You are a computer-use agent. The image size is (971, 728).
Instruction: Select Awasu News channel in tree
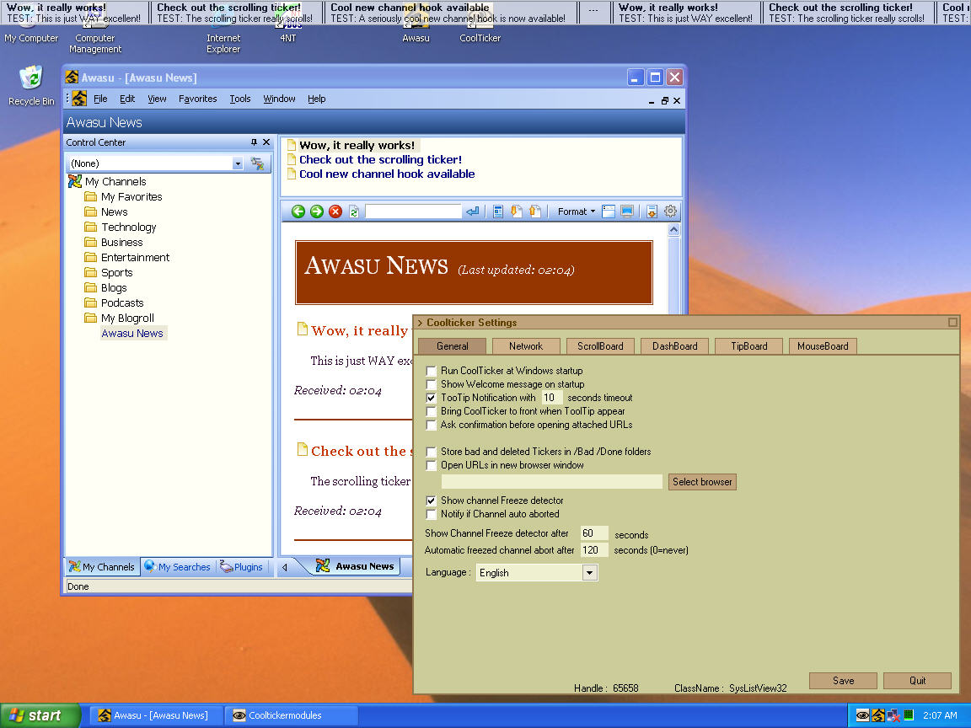pyautogui.click(x=132, y=333)
